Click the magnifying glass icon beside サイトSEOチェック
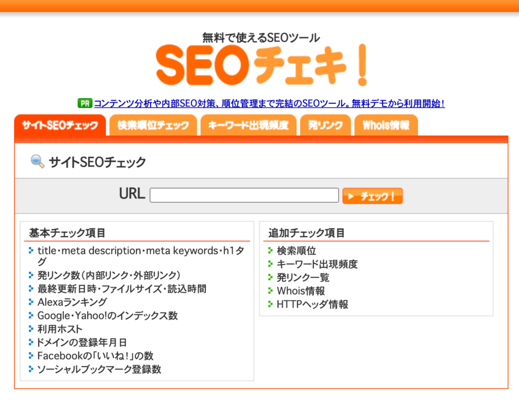 click(x=38, y=161)
